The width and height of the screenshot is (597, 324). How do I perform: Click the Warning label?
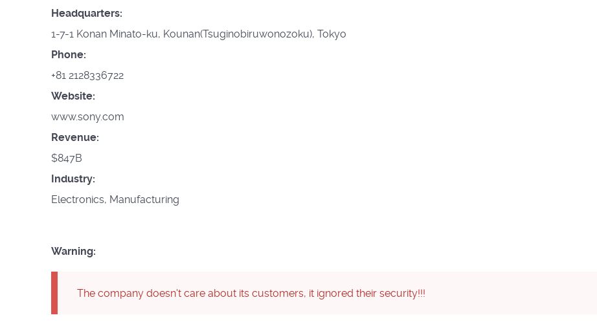[73, 252]
